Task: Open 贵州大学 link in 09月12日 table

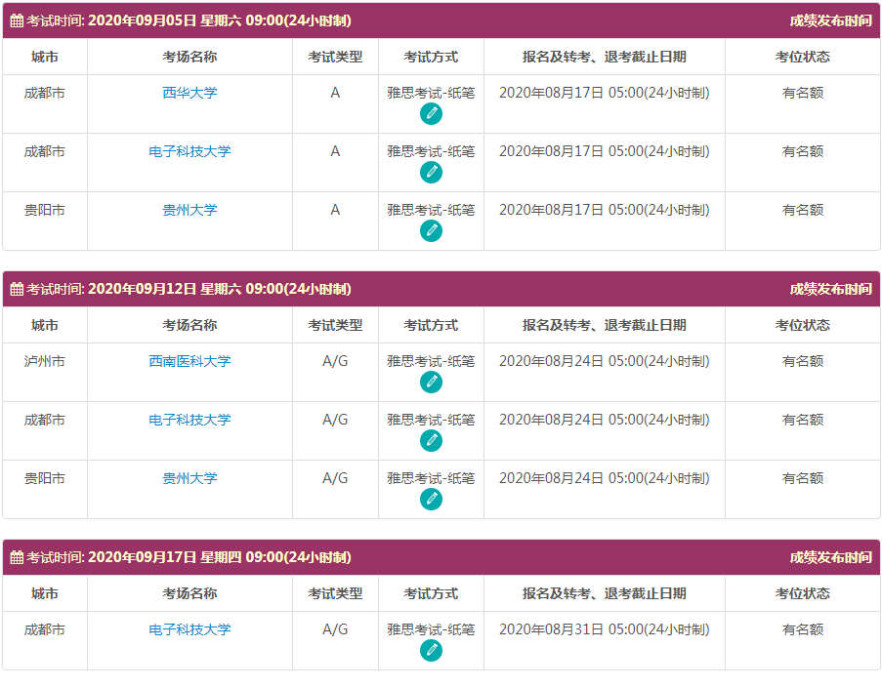Action: pos(189,478)
